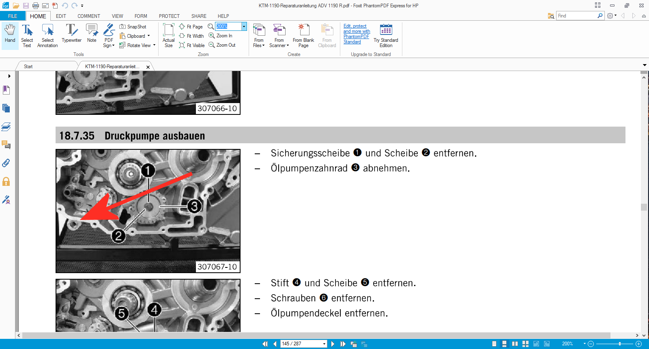Enable single page view mode

[494, 344]
